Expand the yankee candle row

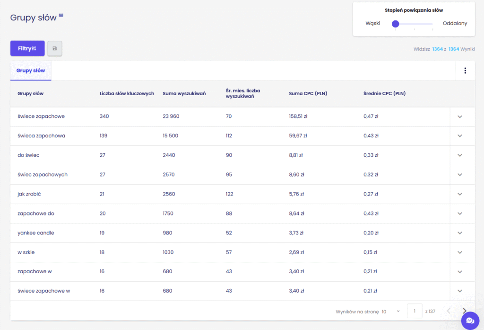point(460,233)
